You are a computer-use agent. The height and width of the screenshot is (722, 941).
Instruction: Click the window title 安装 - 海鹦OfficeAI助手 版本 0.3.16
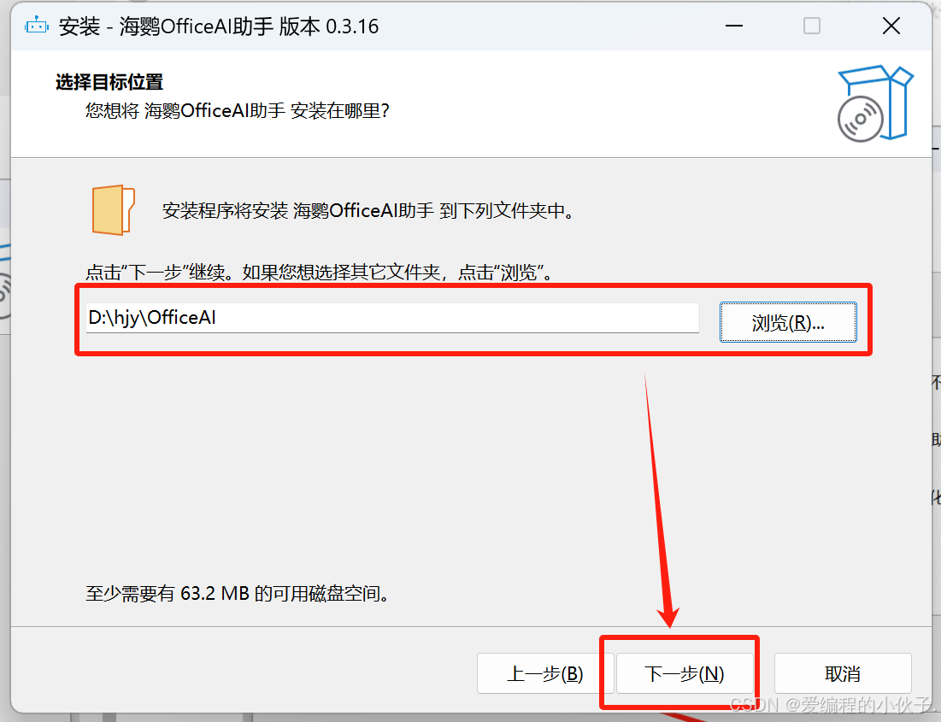[219, 26]
